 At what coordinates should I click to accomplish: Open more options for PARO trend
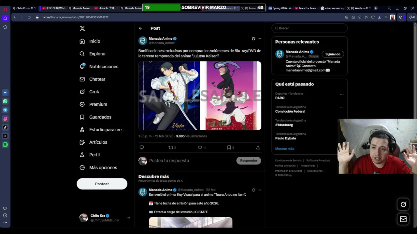click(x=342, y=94)
